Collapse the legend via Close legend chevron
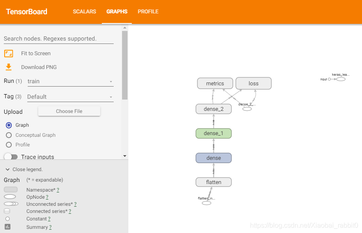Image resolution: width=362 pixels, height=233 pixels. coord(8,169)
